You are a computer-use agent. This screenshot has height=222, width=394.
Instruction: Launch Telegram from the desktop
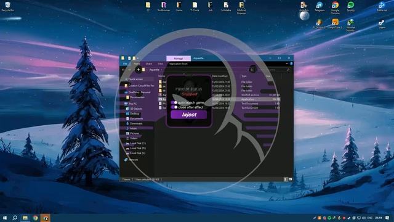coord(320,7)
